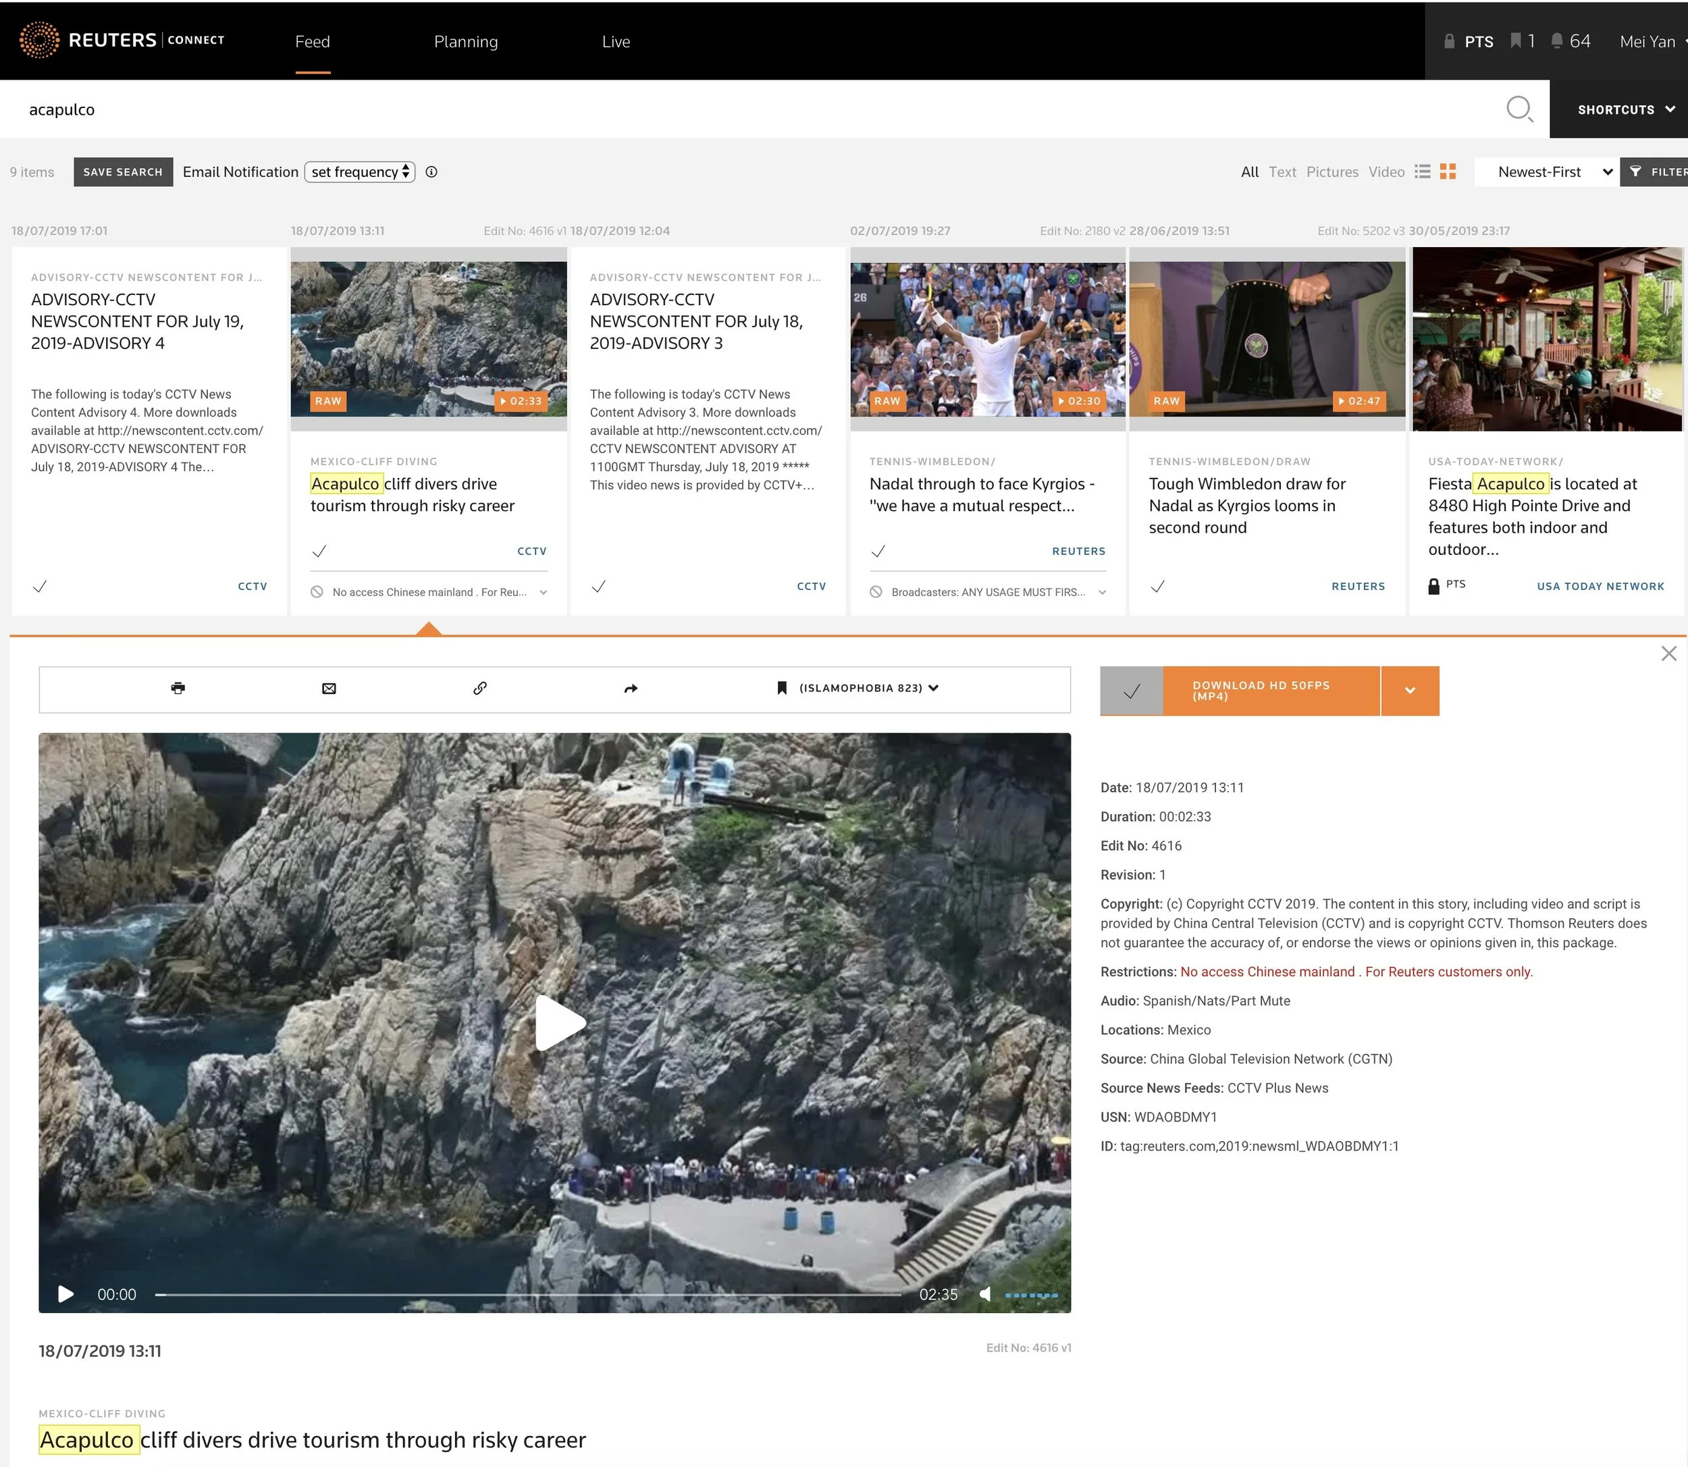Open the Shortcuts dropdown
This screenshot has height=1467, width=1688.
tap(1626, 109)
